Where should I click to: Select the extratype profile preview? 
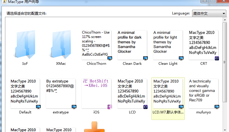pyautogui.click(x=61, y=94)
